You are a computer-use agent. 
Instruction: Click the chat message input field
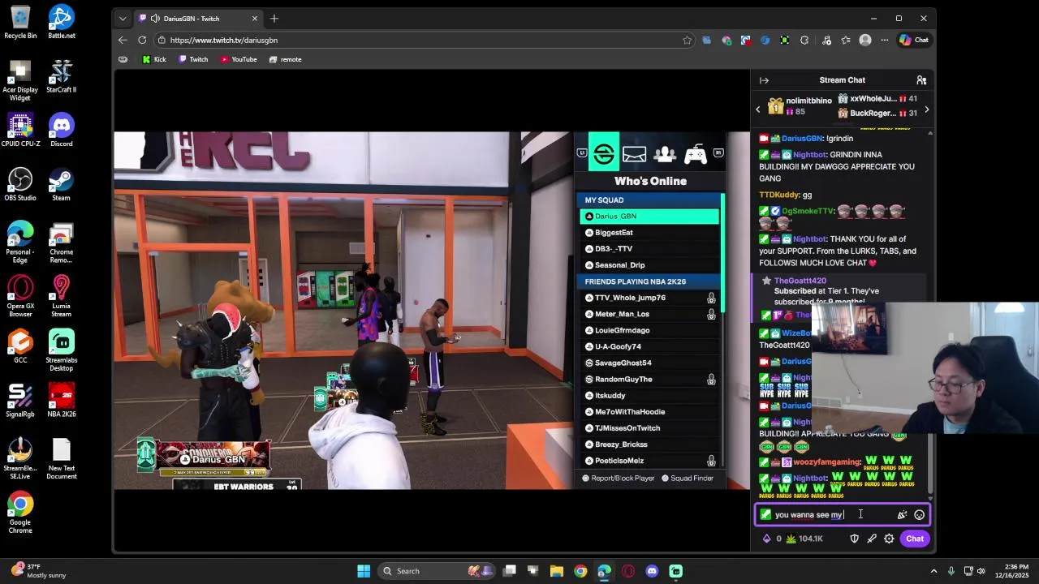842,514
